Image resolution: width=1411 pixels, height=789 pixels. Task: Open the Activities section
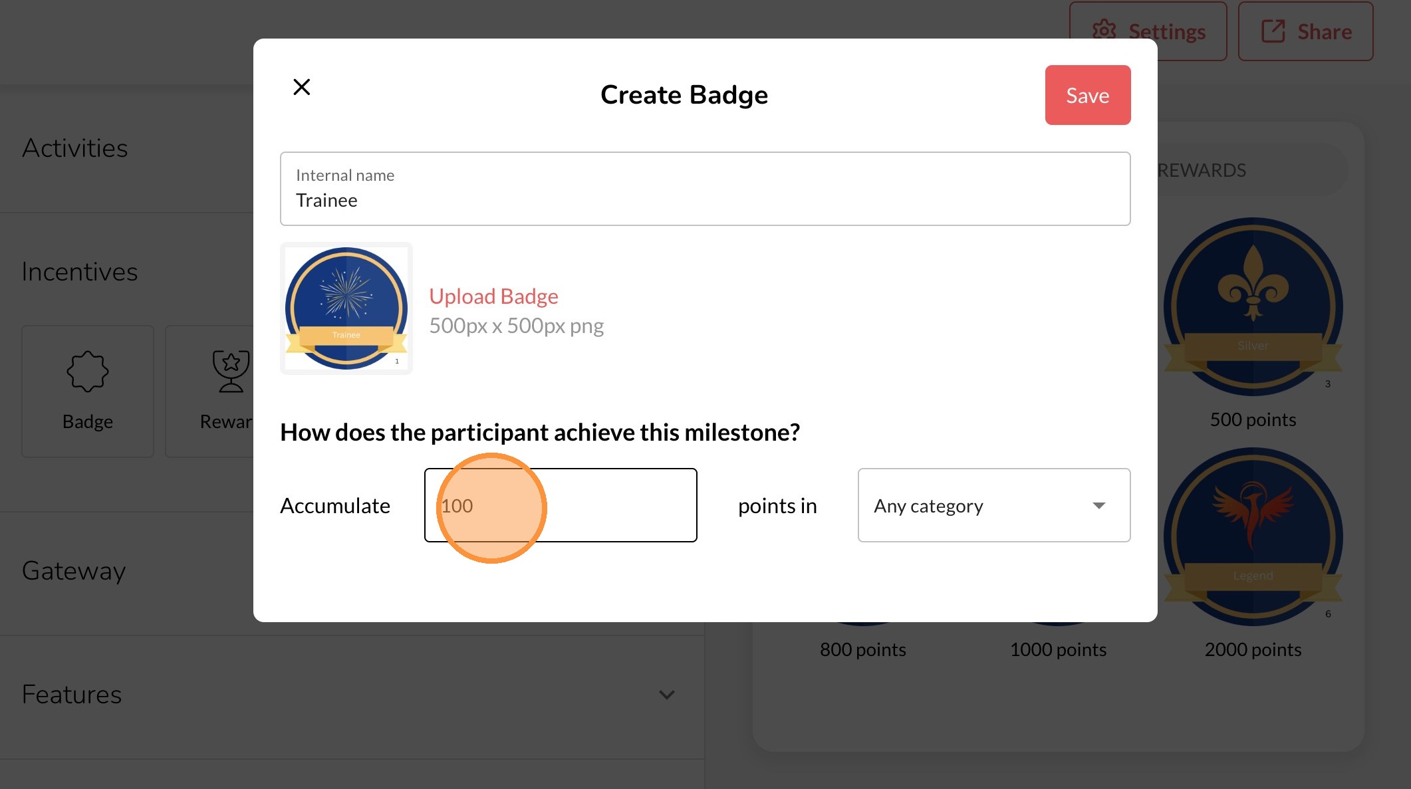[x=75, y=148]
